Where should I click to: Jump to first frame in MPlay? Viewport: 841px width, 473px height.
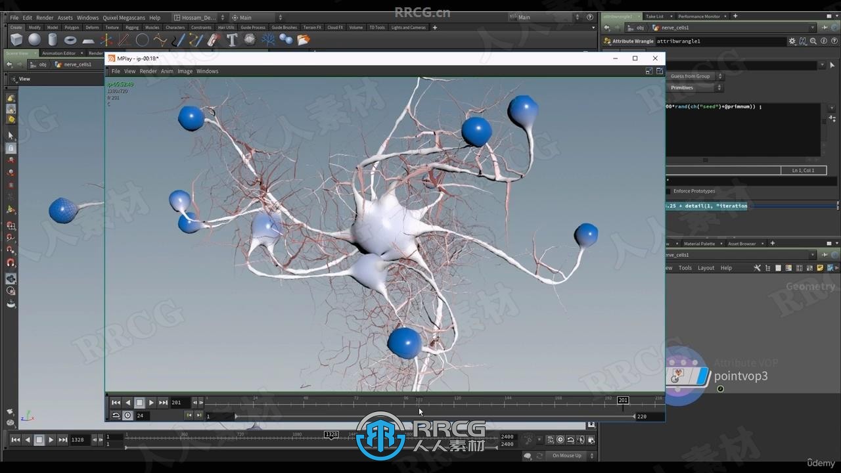(116, 403)
